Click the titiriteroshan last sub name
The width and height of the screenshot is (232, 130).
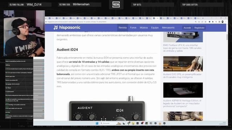[81, 4]
